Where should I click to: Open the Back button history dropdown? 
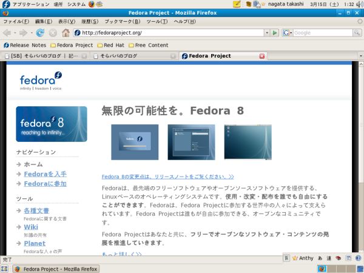[15, 33]
